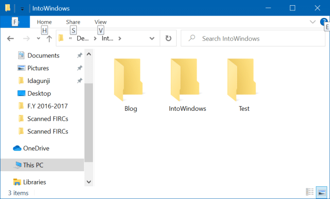Expand chevron after De... breadcrumb
The width and height of the screenshot is (330, 199).
tap(95, 39)
